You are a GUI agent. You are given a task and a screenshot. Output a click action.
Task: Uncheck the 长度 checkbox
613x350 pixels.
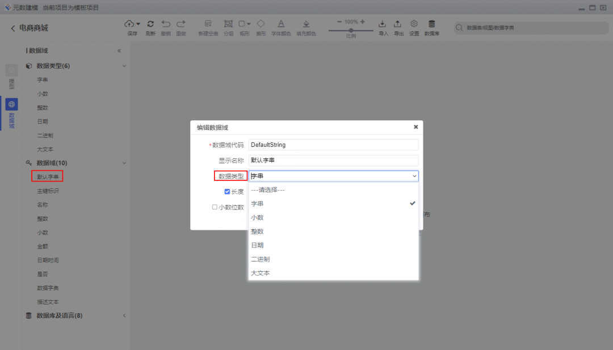[227, 191]
